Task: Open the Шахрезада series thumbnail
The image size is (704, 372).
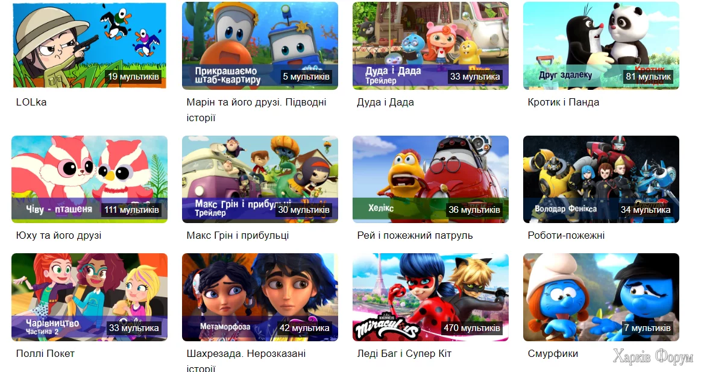Action: (260, 297)
